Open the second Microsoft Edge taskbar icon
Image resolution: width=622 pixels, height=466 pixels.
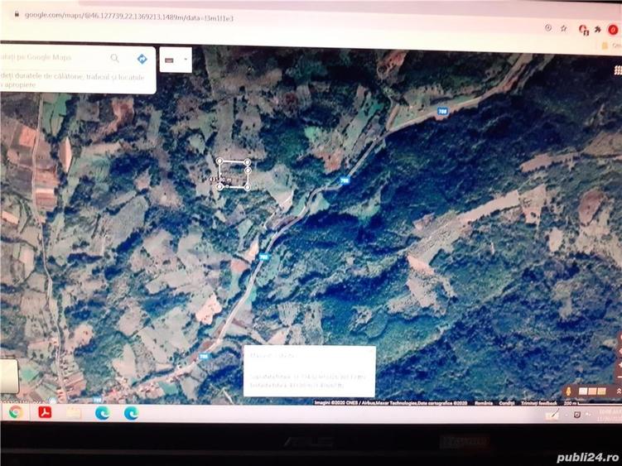[x=131, y=413]
